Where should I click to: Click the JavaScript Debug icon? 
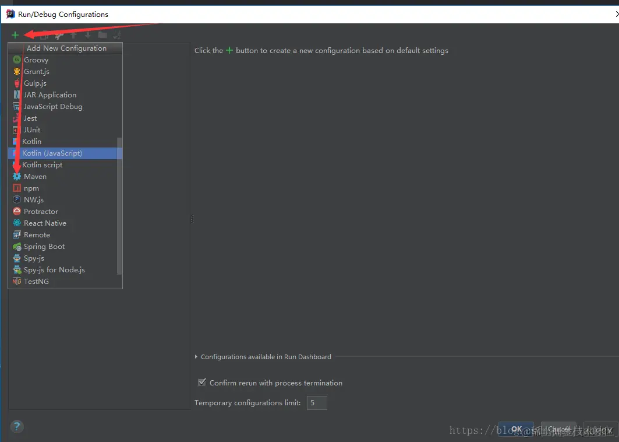click(16, 106)
